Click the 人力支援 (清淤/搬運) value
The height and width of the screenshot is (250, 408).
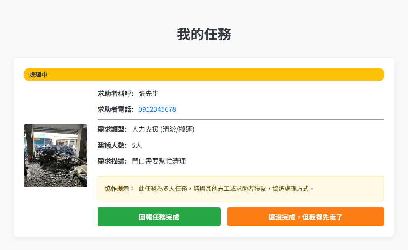[x=163, y=130]
